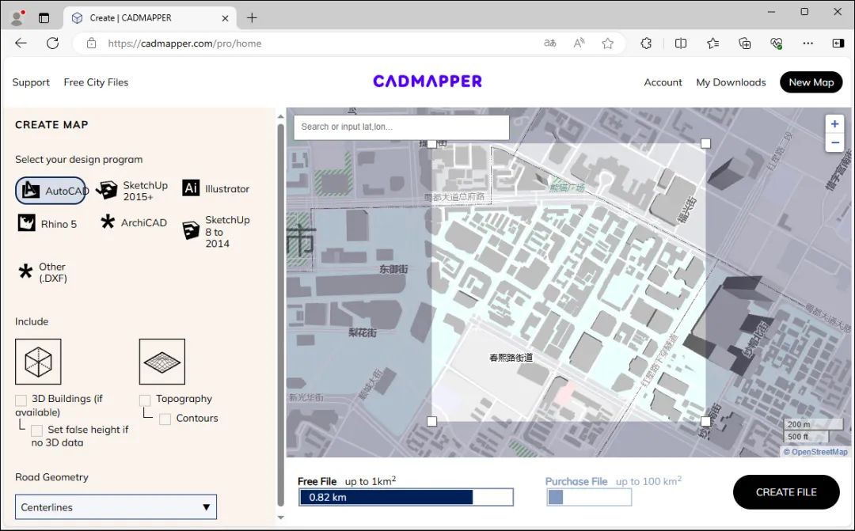
Task: Pick Rhino 5 design program
Action: 47,223
